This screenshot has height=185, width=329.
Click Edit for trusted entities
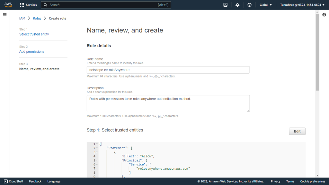297,131
